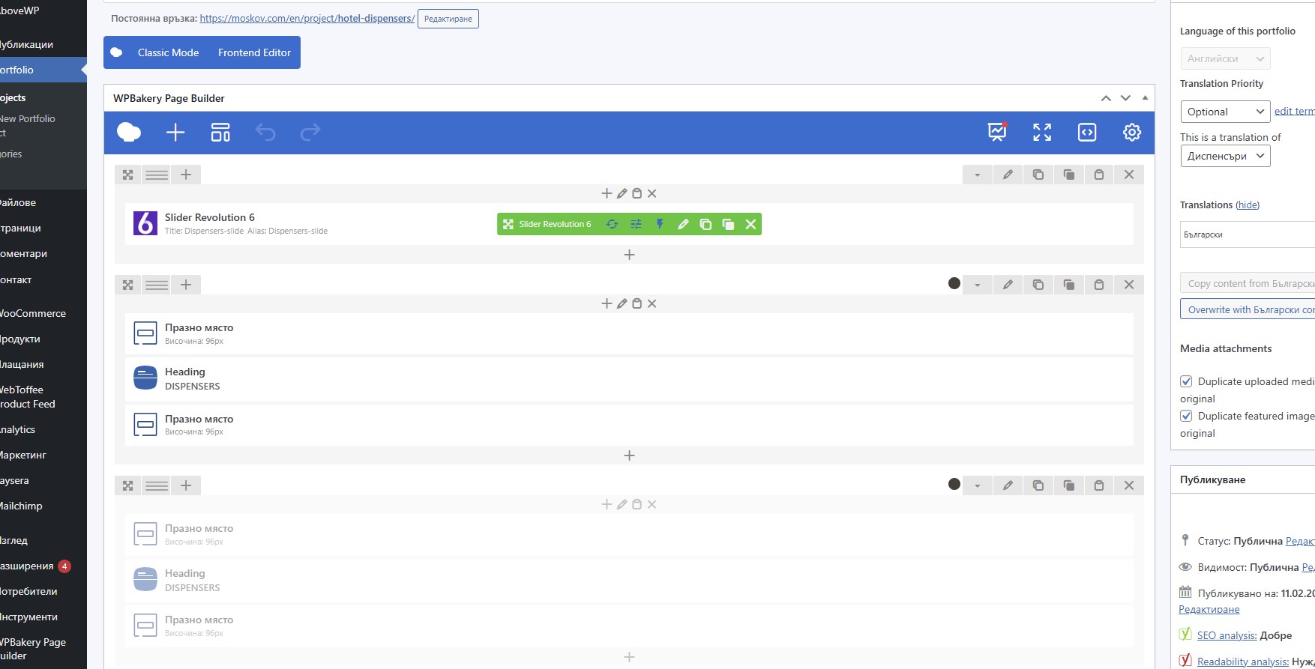Open slider options sliders icon in green bar

(x=636, y=224)
